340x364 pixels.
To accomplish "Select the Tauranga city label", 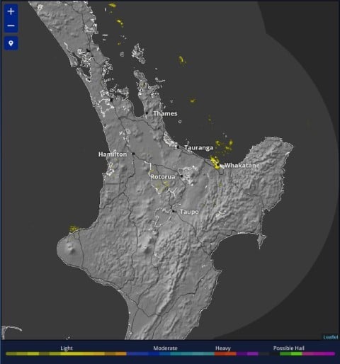I will [198, 148].
